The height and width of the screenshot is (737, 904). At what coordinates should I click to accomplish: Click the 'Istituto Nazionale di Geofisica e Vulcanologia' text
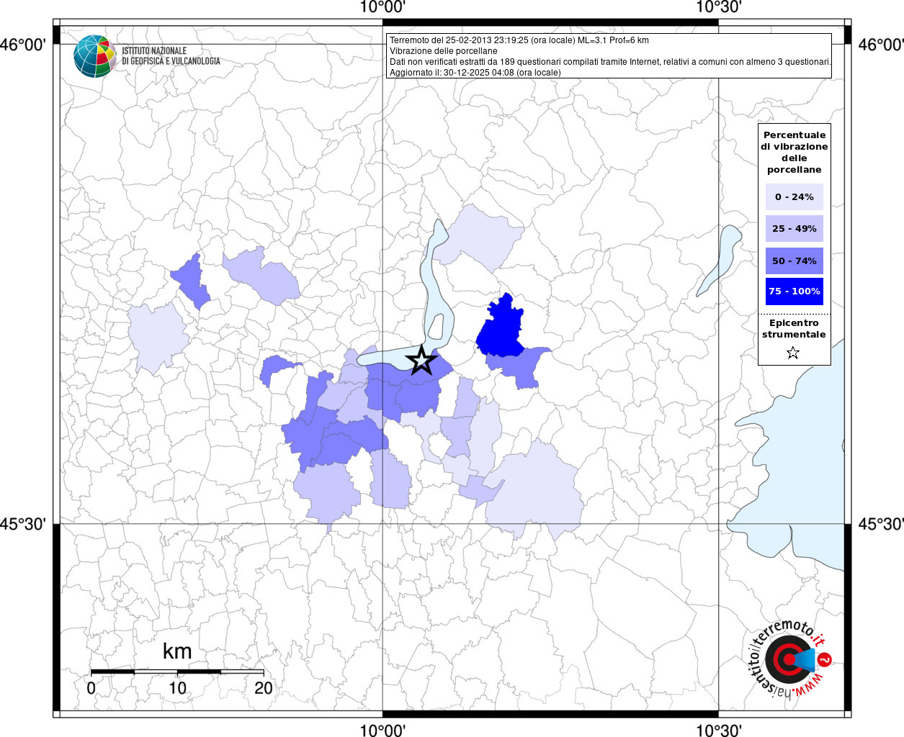(x=171, y=56)
